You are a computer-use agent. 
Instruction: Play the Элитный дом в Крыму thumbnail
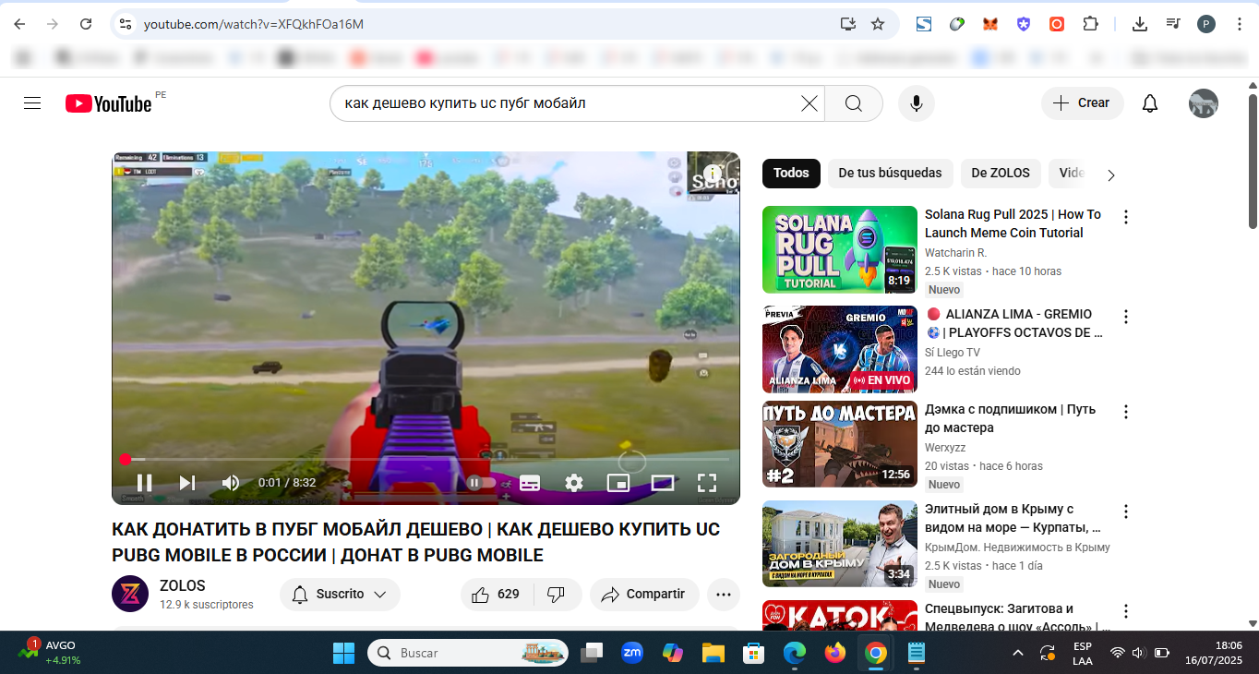[840, 543]
